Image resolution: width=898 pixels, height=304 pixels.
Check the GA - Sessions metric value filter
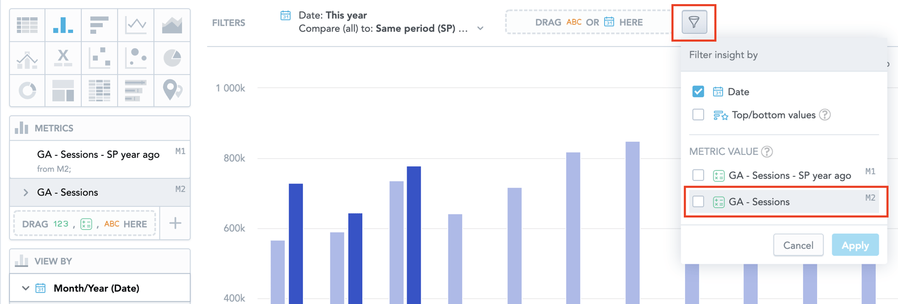(x=698, y=202)
